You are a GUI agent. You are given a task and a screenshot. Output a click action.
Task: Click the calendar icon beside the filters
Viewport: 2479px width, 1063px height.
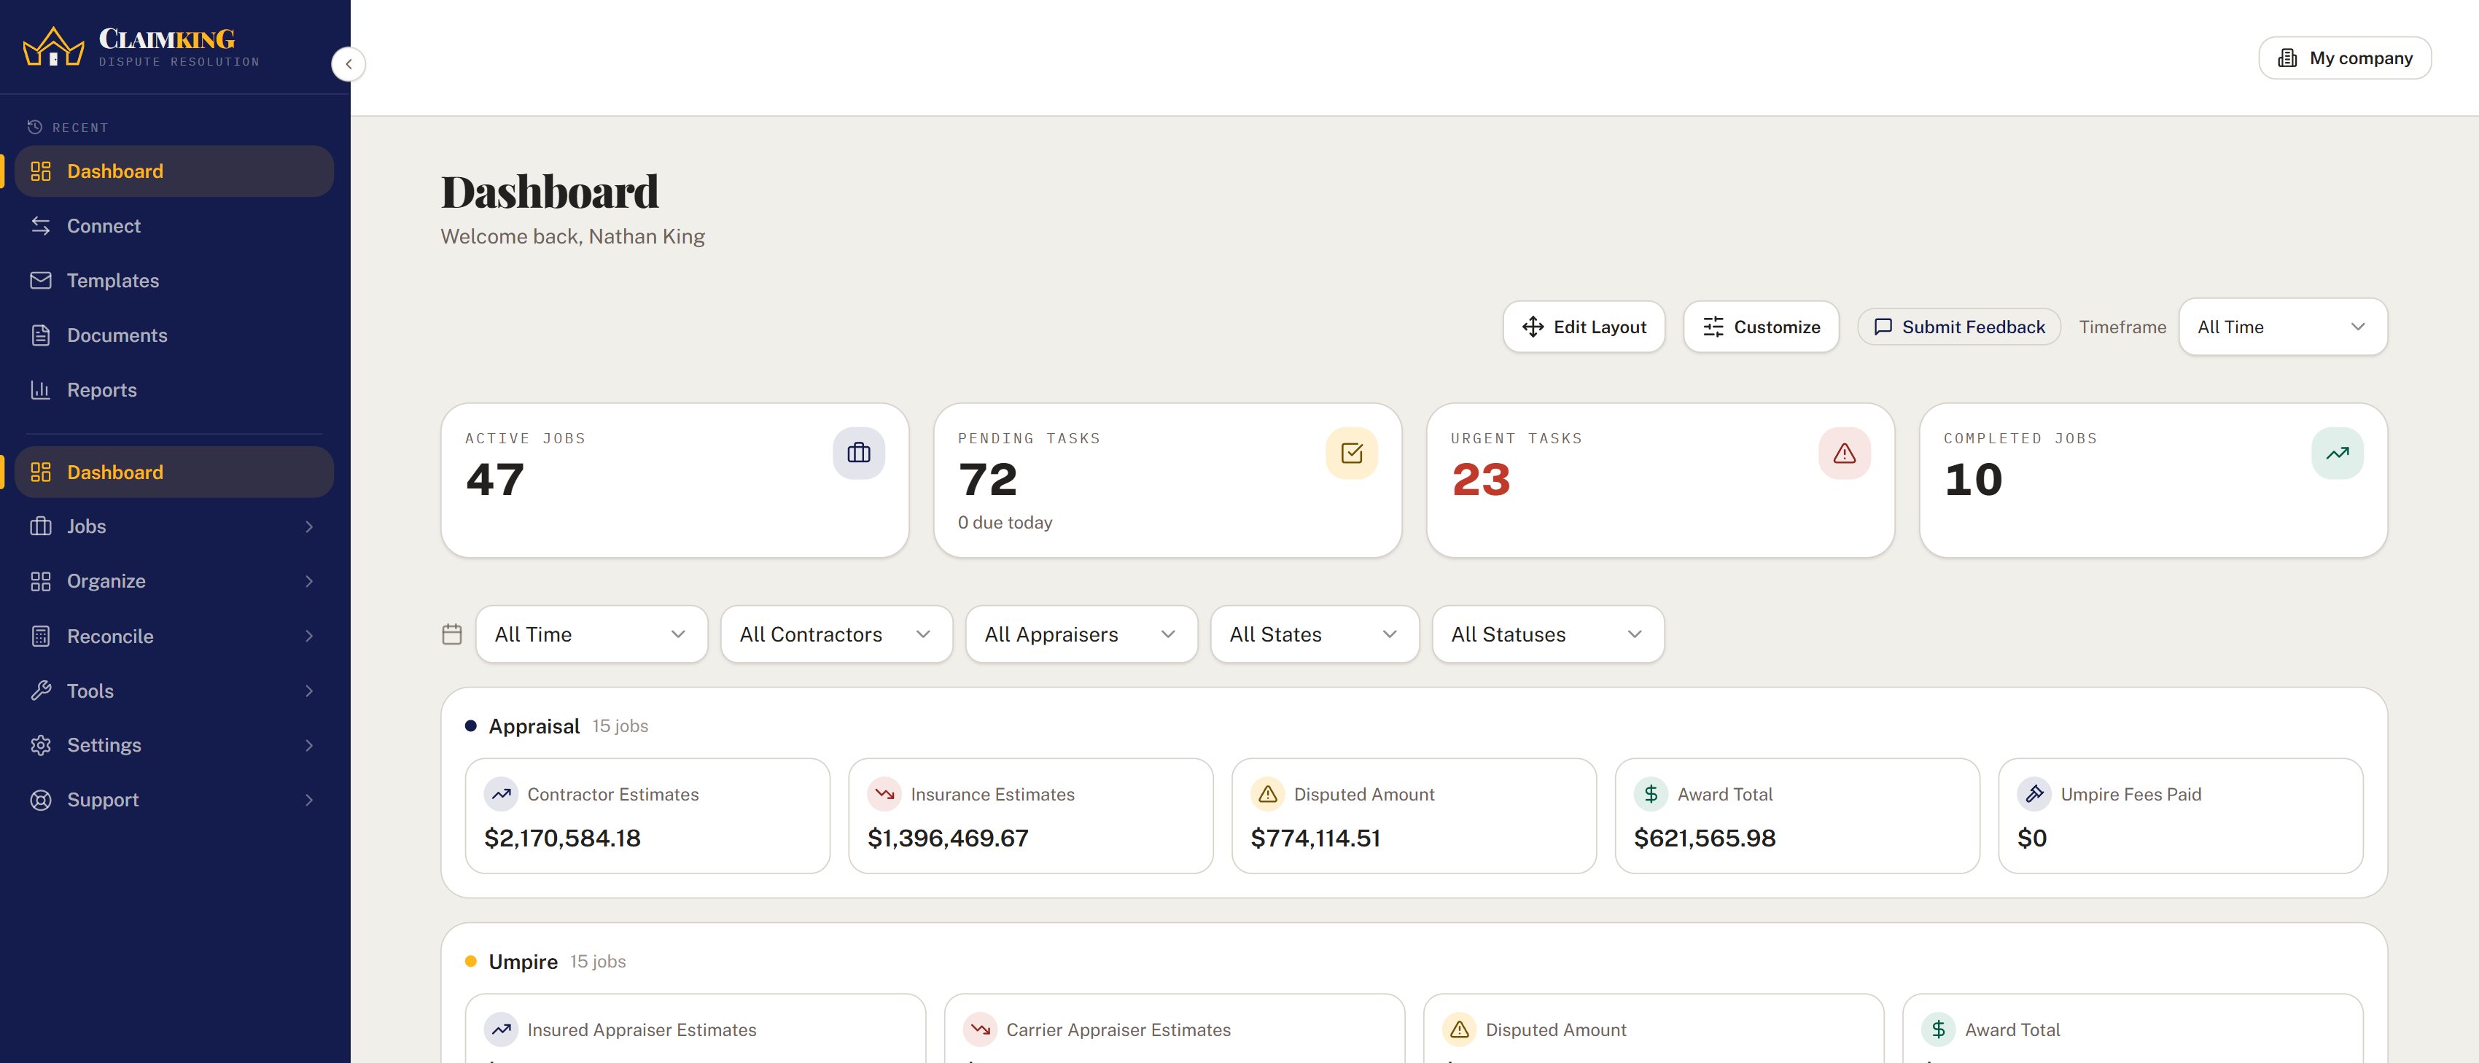[452, 634]
